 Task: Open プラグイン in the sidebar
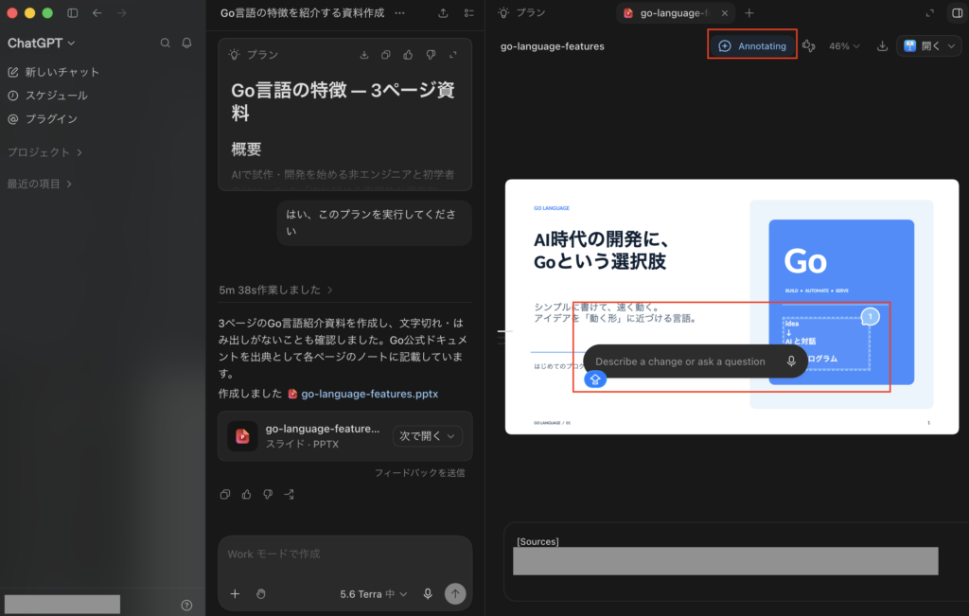pos(43,119)
